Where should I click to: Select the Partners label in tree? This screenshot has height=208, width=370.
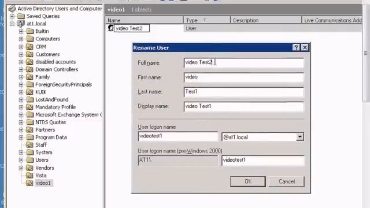pyautogui.click(x=45, y=129)
